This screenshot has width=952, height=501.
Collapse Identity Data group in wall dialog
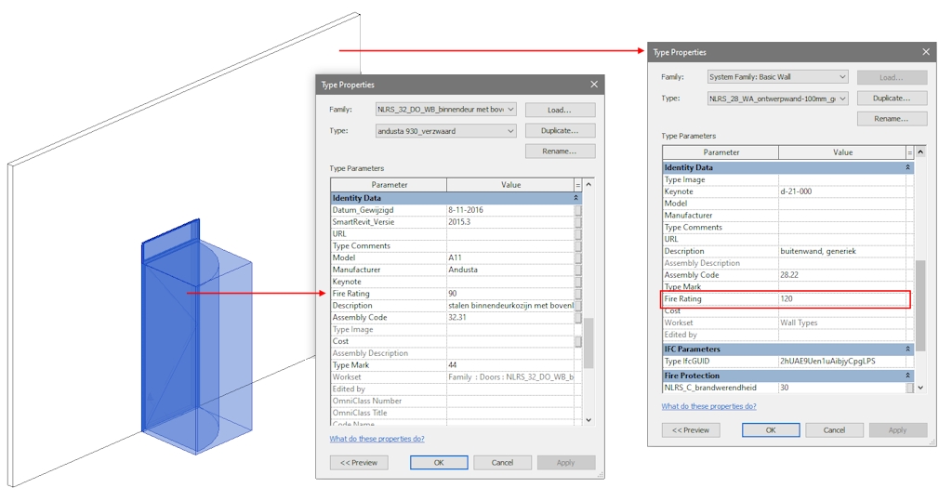[x=908, y=167]
